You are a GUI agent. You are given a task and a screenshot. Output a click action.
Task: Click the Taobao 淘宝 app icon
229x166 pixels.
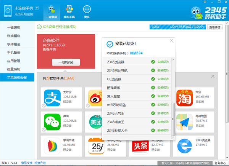click(185, 98)
